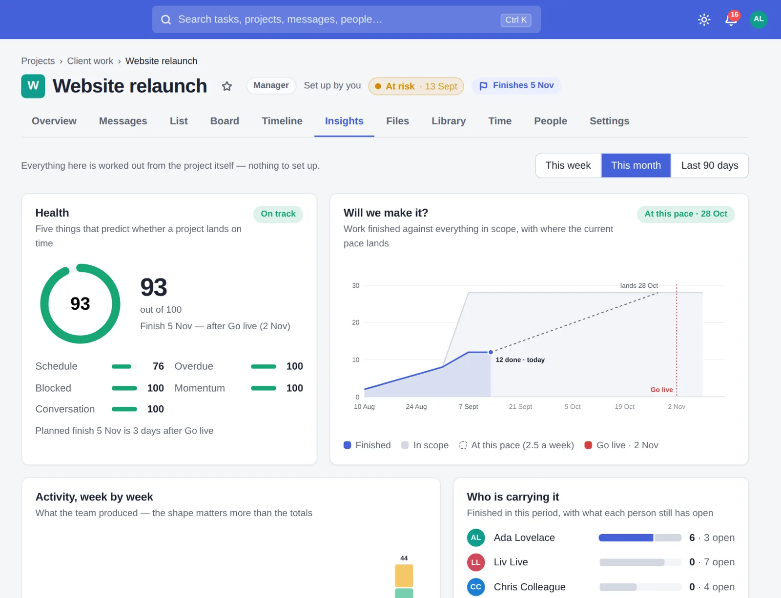Click Ada Lovelace's progress bar
This screenshot has width=781, height=598.
[x=640, y=538]
